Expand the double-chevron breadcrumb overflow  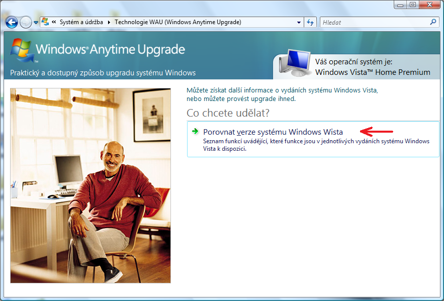(x=54, y=22)
